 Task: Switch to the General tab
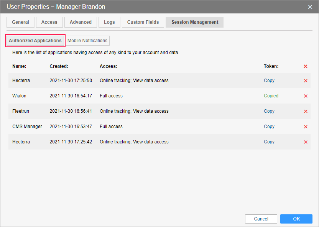[20, 22]
